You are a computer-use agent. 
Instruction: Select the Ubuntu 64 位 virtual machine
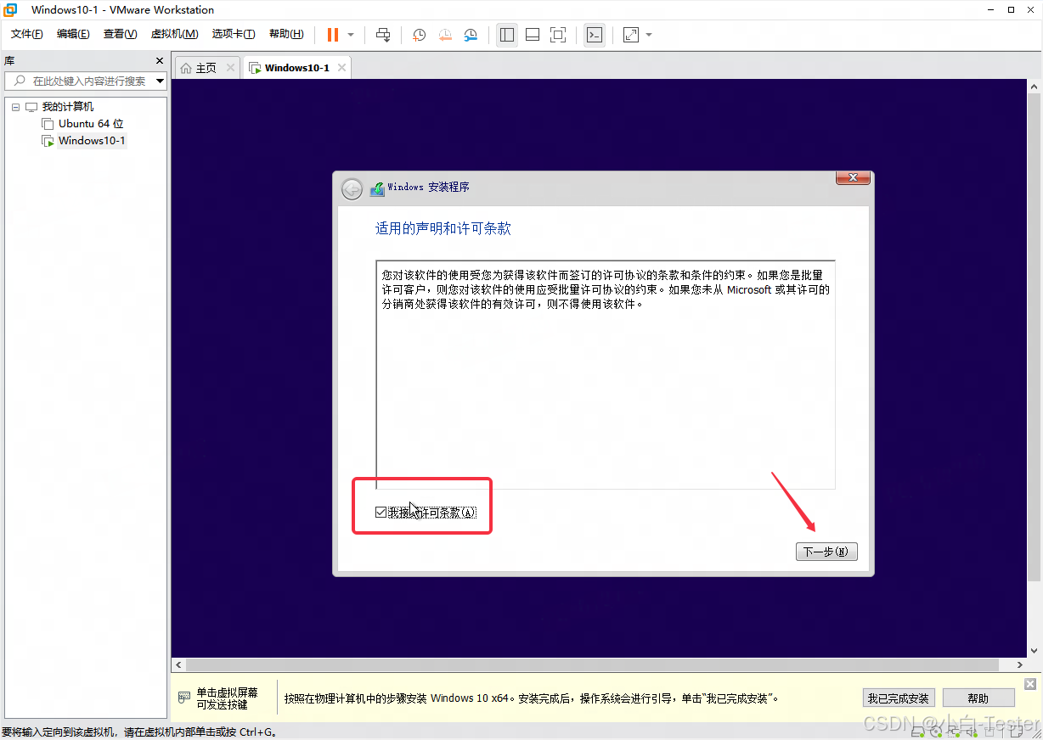tap(91, 124)
